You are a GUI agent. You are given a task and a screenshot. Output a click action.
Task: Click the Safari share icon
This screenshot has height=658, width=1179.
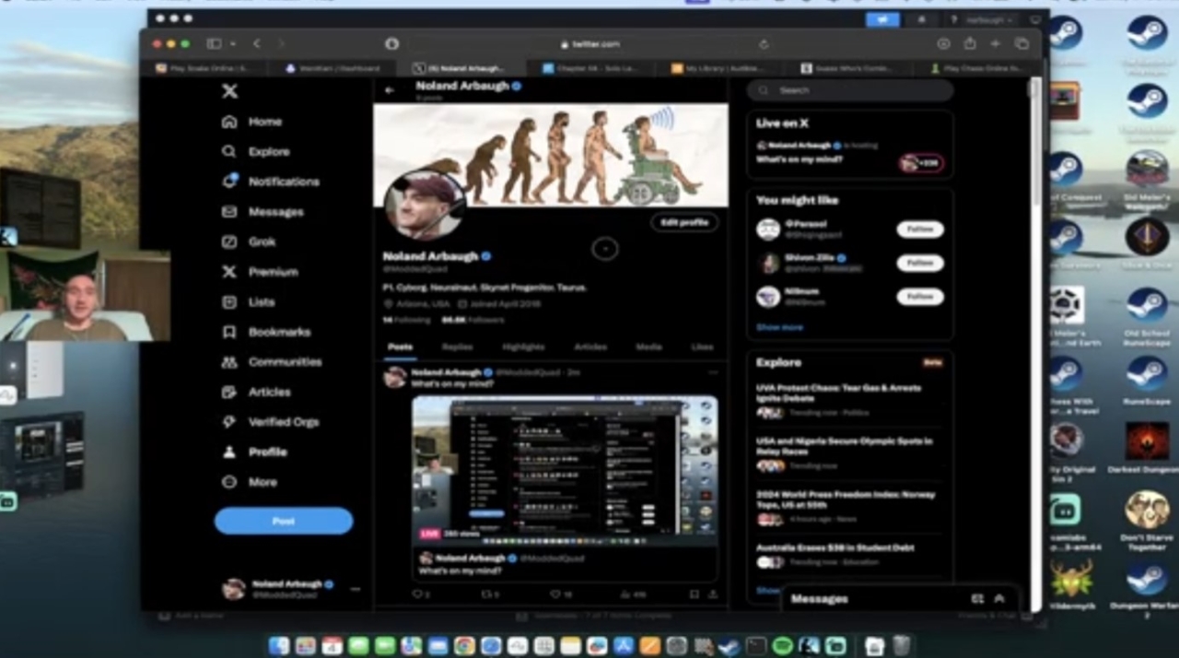click(970, 43)
